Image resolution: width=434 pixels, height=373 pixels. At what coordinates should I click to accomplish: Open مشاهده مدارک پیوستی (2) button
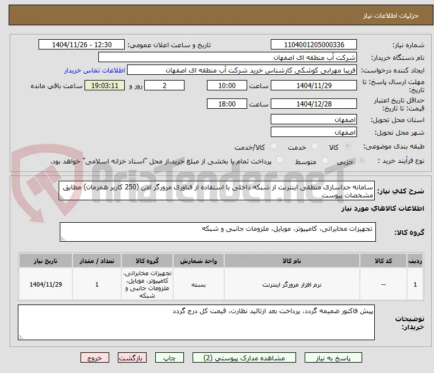244,358
